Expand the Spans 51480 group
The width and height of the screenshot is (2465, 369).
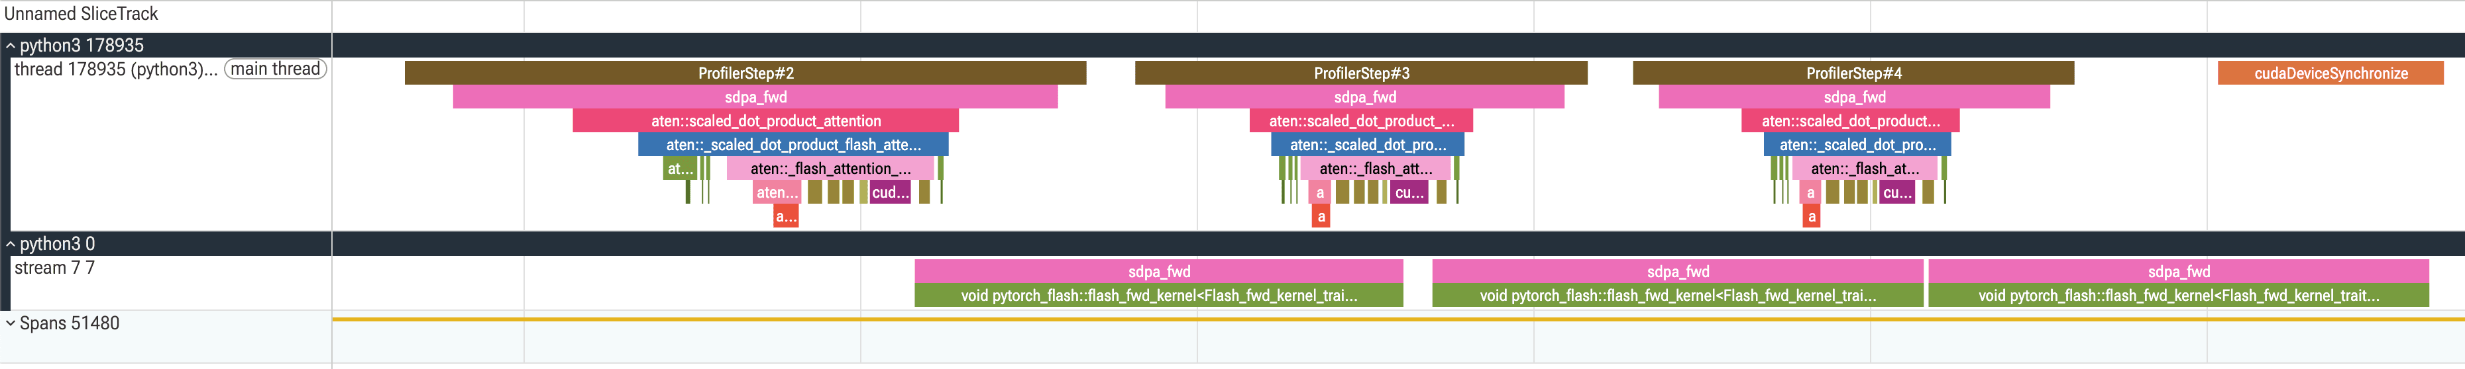coord(11,323)
